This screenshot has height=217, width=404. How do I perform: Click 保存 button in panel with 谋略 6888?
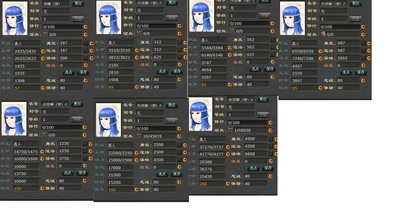coord(268,168)
